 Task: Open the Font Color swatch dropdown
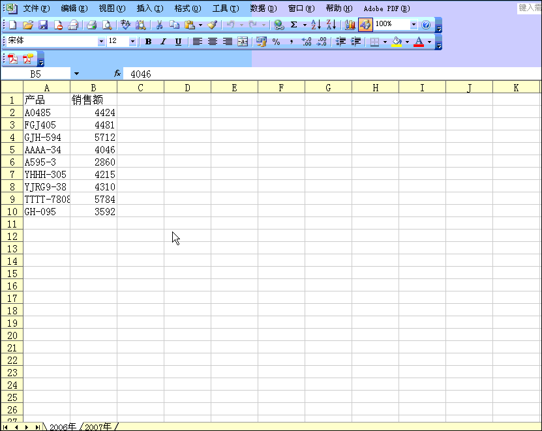click(429, 42)
